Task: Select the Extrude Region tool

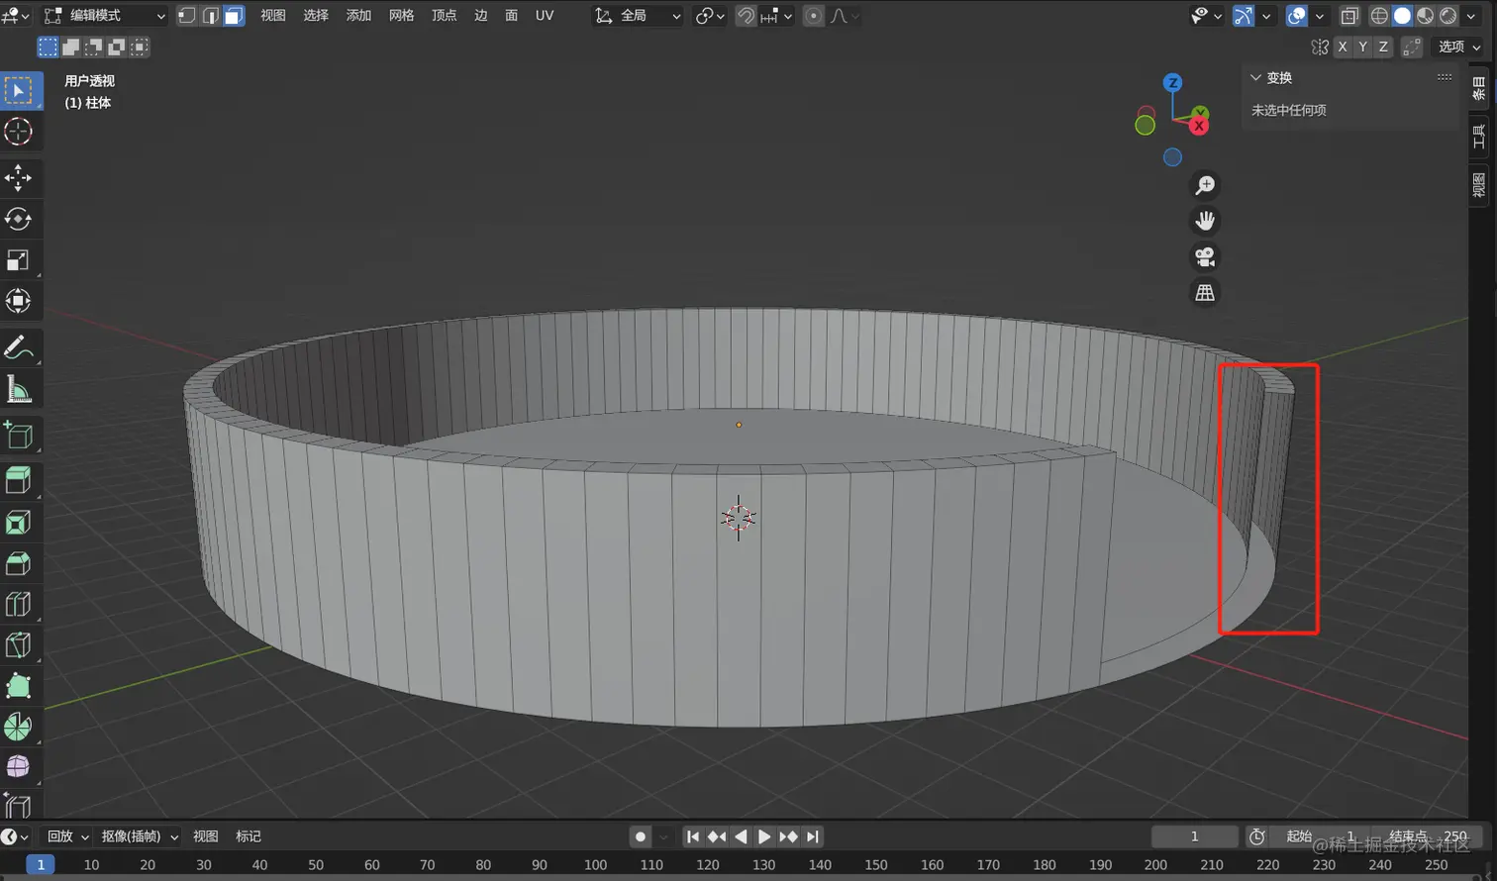Action: (19, 481)
